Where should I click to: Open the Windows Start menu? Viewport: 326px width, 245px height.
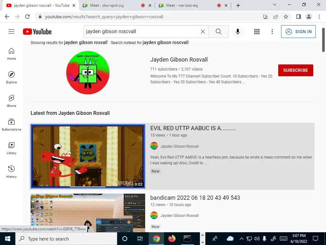tap(8, 239)
